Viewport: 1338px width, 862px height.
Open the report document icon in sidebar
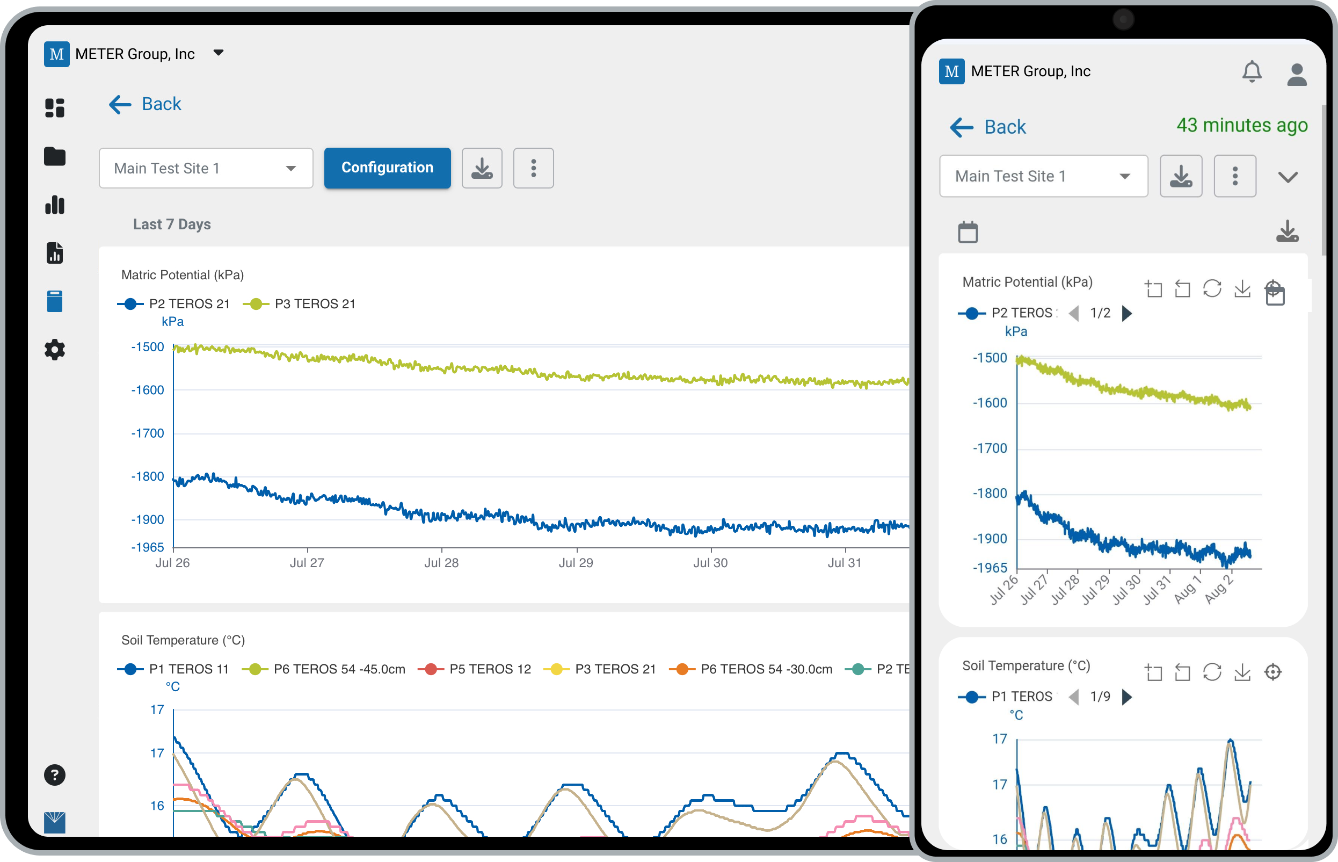pyautogui.click(x=54, y=253)
